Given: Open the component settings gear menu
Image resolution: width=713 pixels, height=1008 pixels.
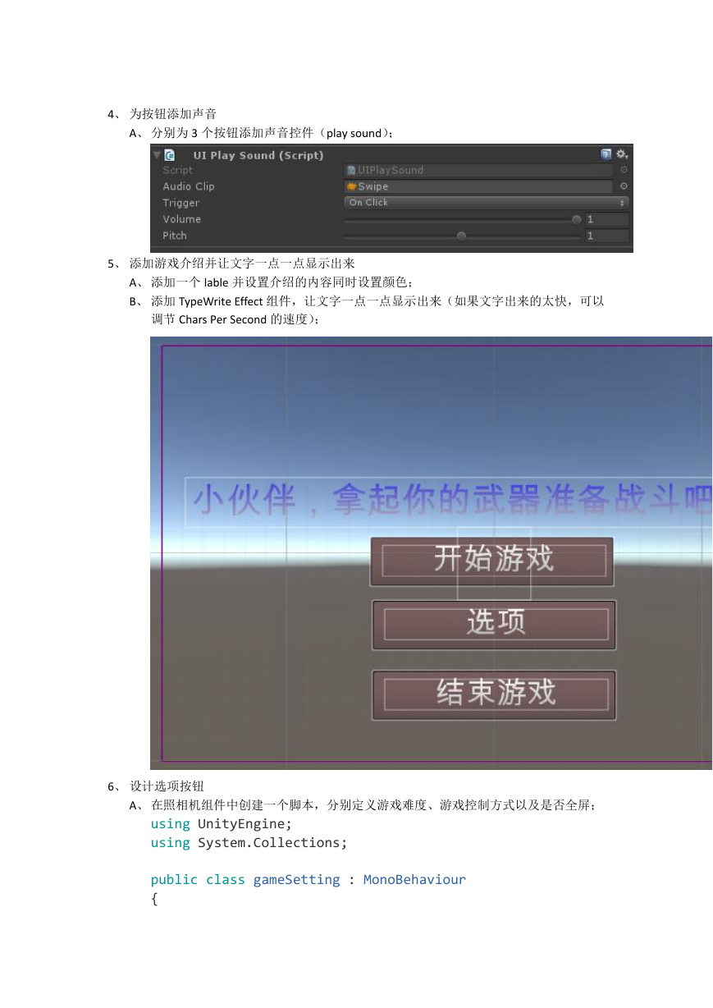Looking at the screenshot, I should tap(622, 154).
